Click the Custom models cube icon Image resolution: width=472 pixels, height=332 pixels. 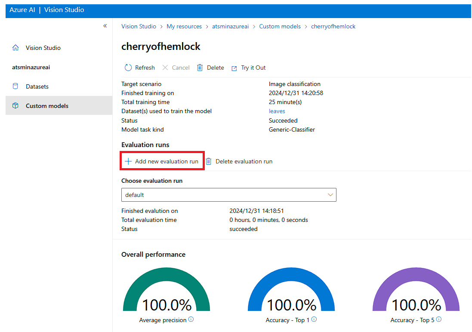(x=15, y=106)
